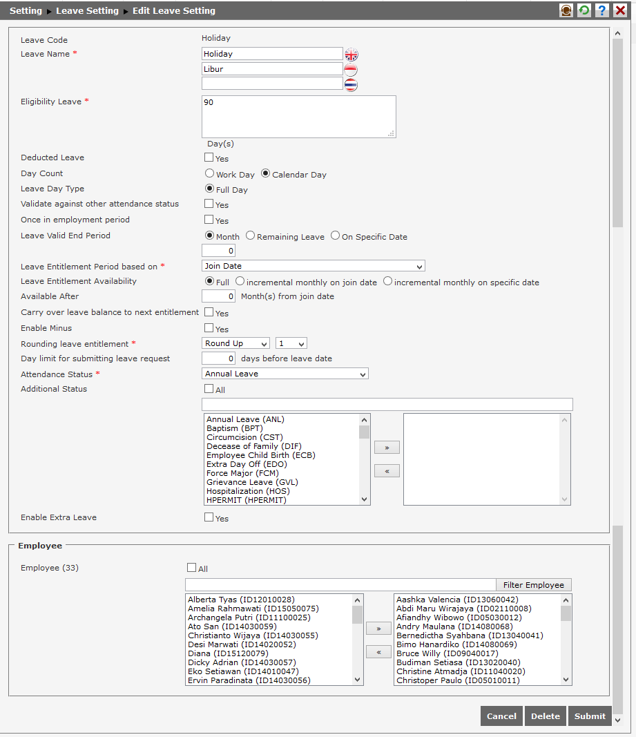
Task: Enable the Deducted Leave Yes checkbox
Action: coord(209,158)
